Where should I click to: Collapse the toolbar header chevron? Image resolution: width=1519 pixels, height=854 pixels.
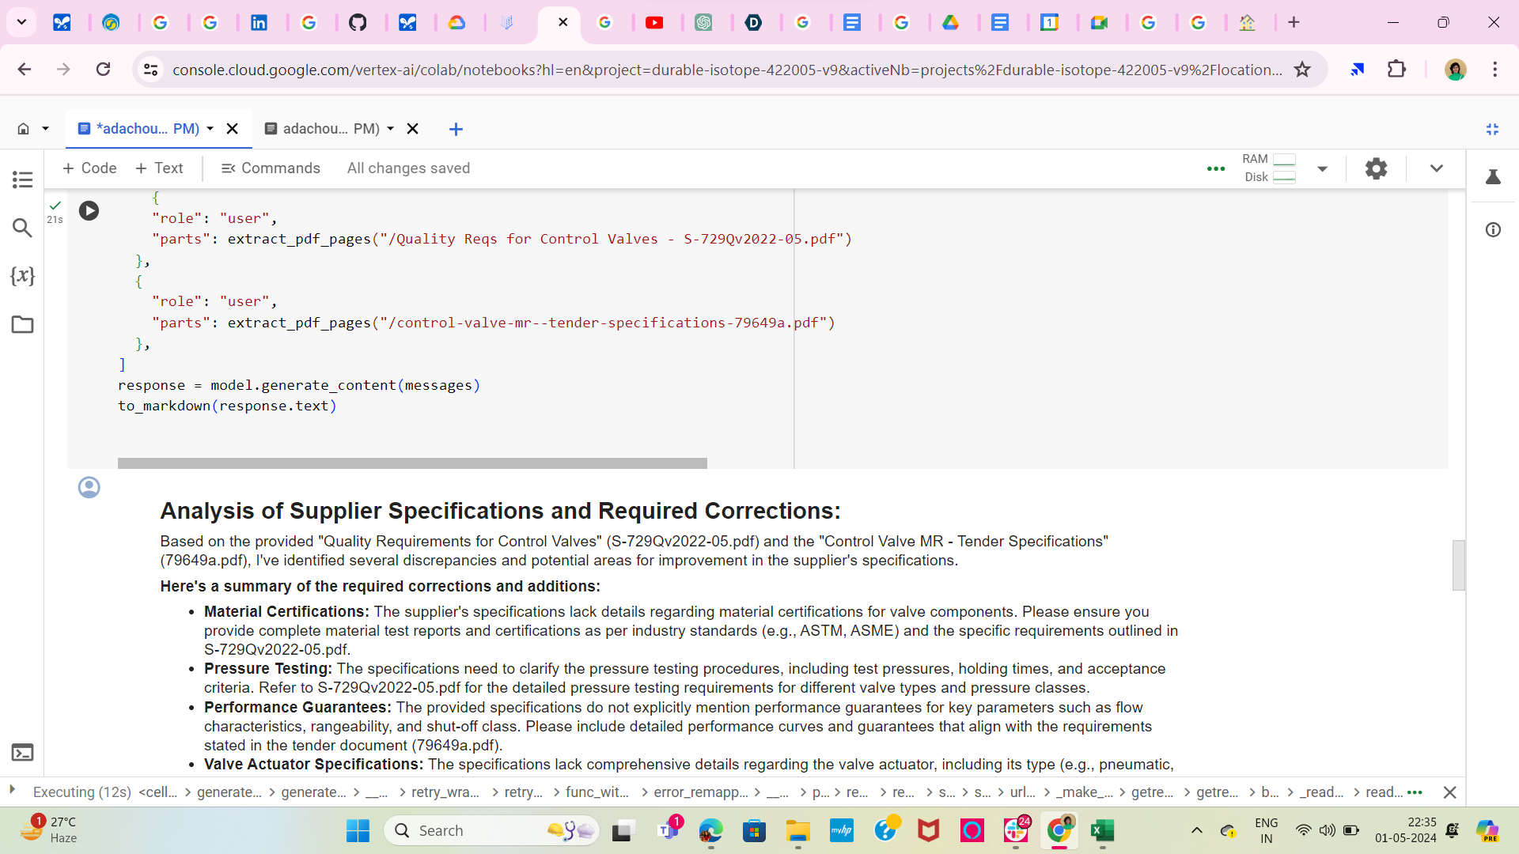point(1436,168)
